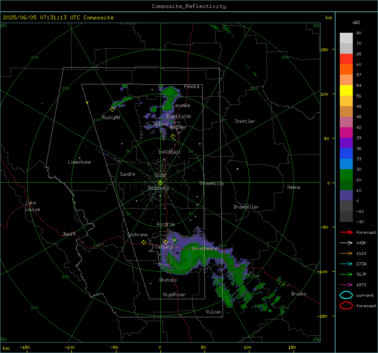The width and height of the screenshot is (378, 353).
Task: Click the Airdrie city label
Action: coord(165,224)
